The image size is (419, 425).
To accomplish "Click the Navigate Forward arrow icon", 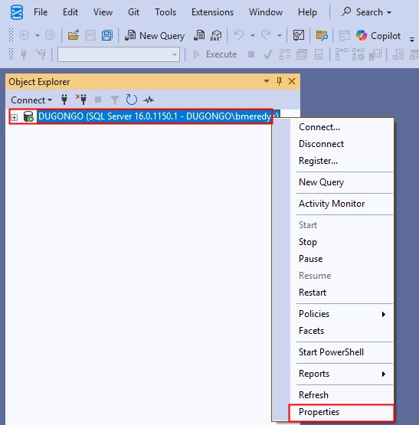I will 50,35.
